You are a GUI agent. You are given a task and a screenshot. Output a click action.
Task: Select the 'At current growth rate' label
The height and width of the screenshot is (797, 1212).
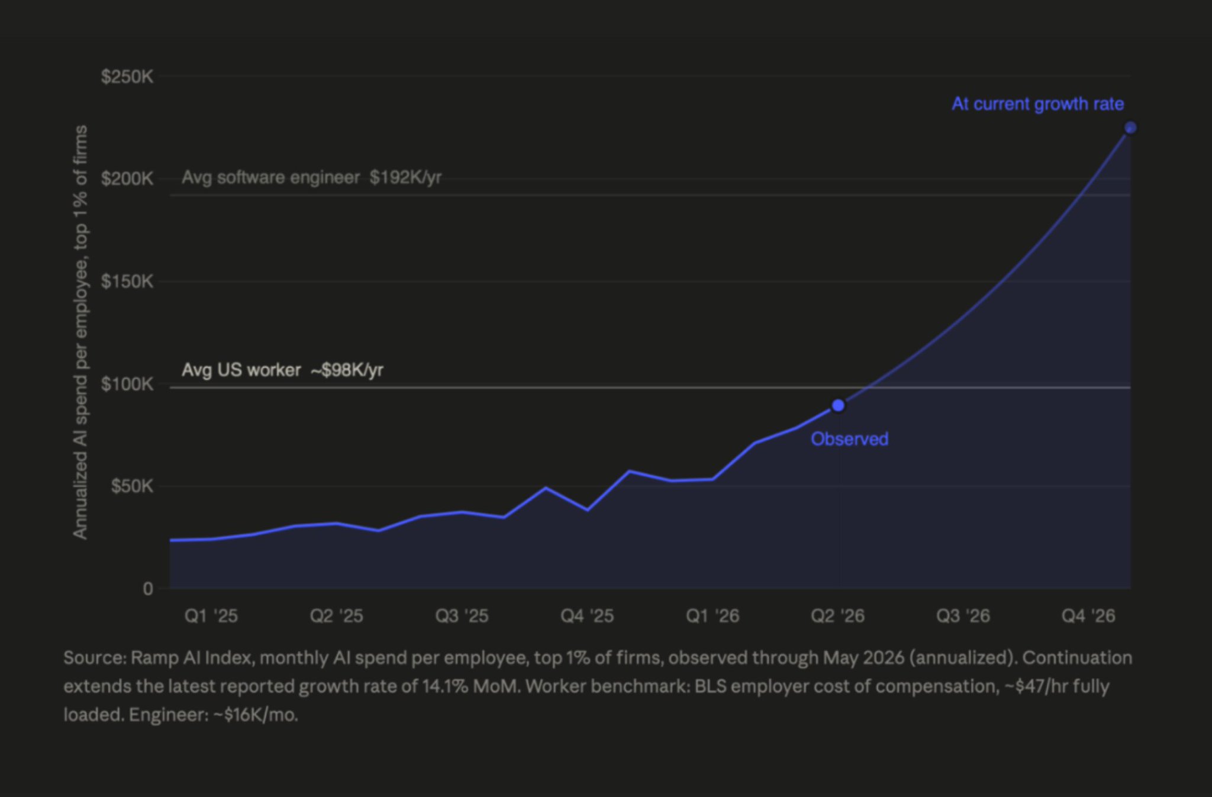pyautogui.click(x=1038, y=104)
